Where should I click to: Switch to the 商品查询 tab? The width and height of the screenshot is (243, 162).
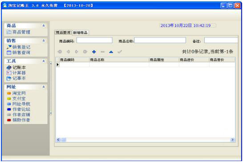[x=63, y=32]
